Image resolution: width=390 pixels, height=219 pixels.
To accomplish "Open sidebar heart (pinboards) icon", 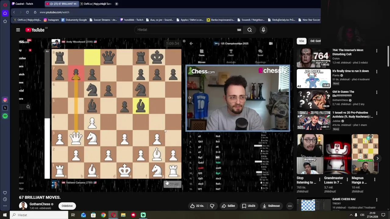I will [5, 193].
